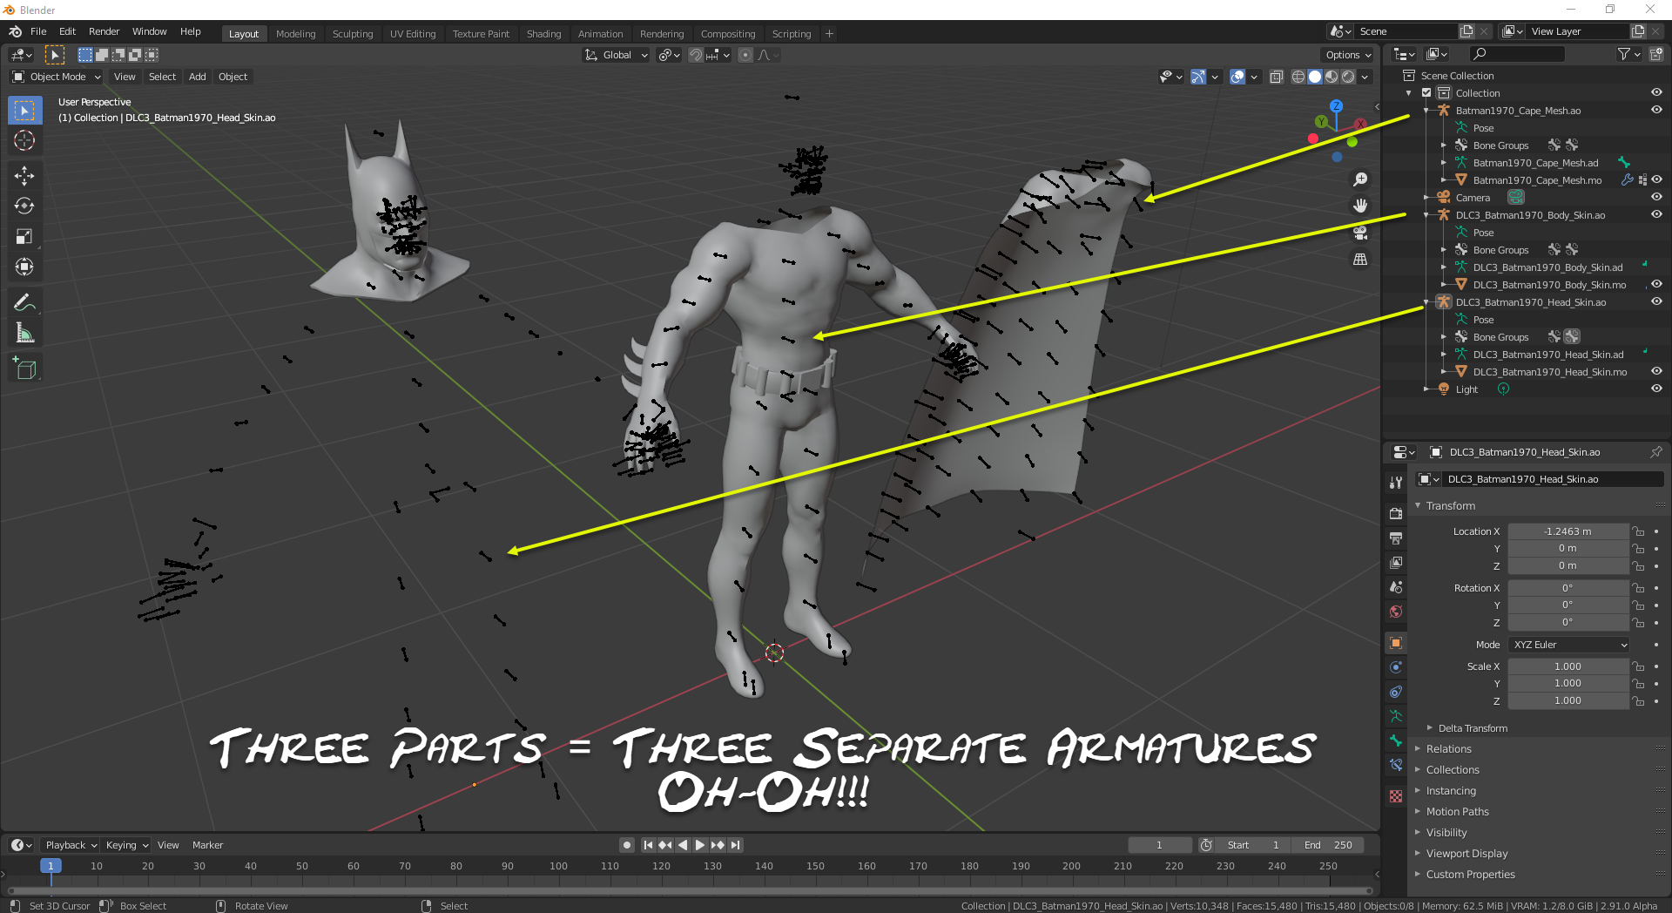
Task: Switch to the UV Editing workspace tab
Action: [413, 34]
